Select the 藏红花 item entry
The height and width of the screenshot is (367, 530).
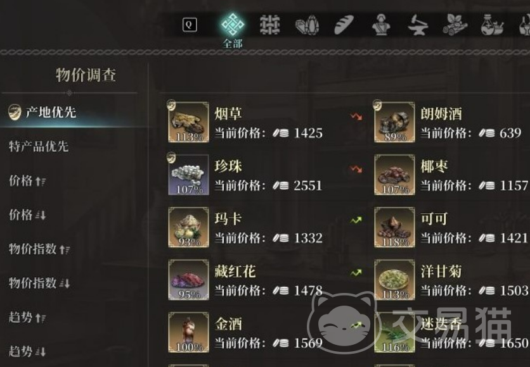[266, 280]
